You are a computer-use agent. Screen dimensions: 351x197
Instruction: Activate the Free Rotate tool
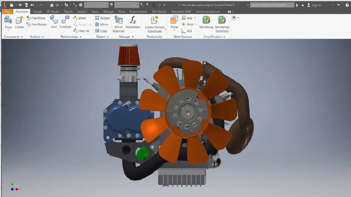[37, 25]
